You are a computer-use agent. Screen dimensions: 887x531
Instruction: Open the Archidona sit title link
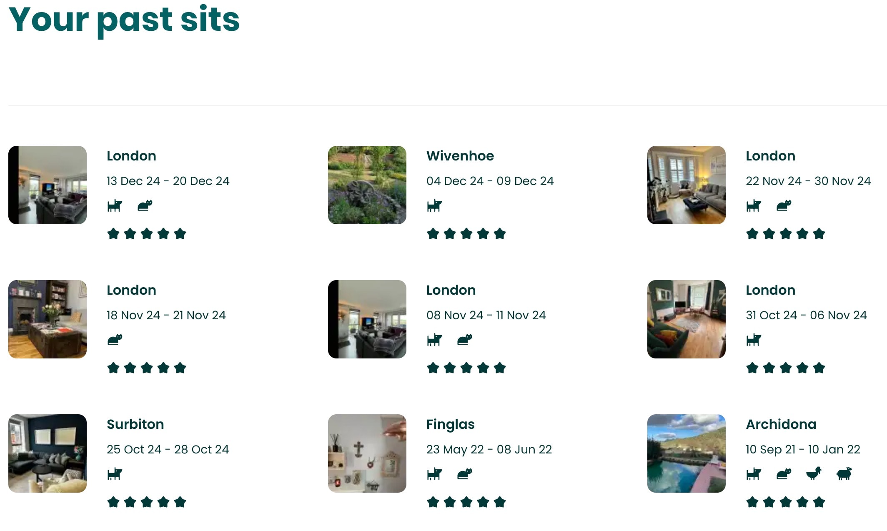point(781,424)
